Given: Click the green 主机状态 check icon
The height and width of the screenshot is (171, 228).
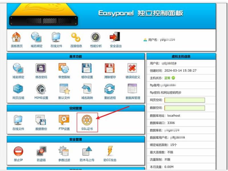Looking at the screenshot, I should point(173,78).
